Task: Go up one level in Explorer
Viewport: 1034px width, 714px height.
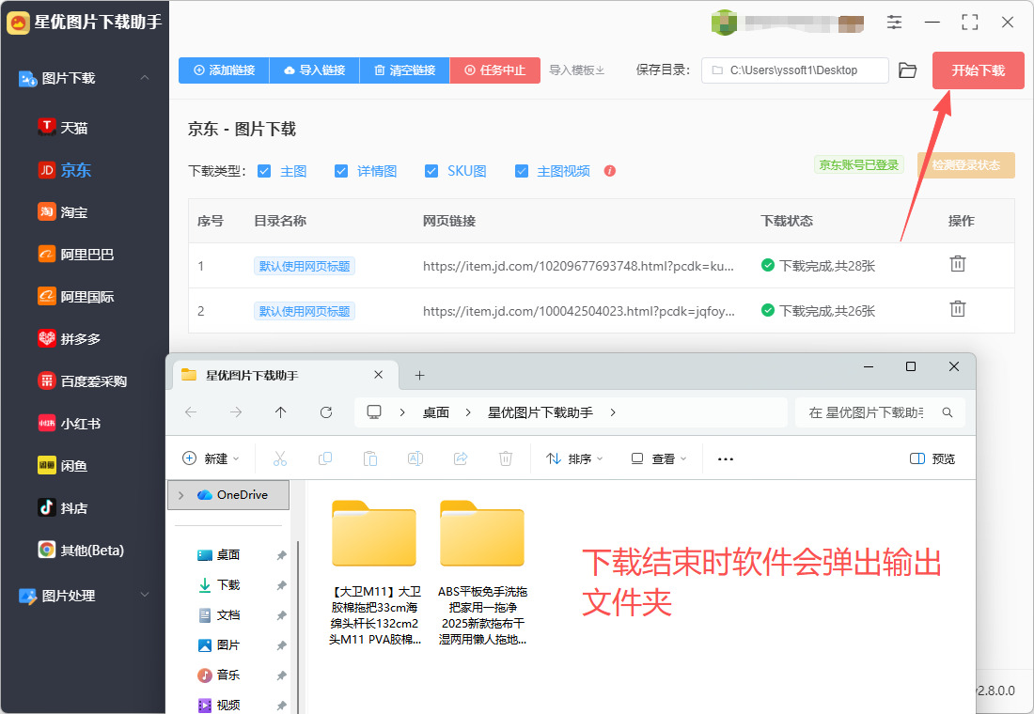Action: (280, 412)
